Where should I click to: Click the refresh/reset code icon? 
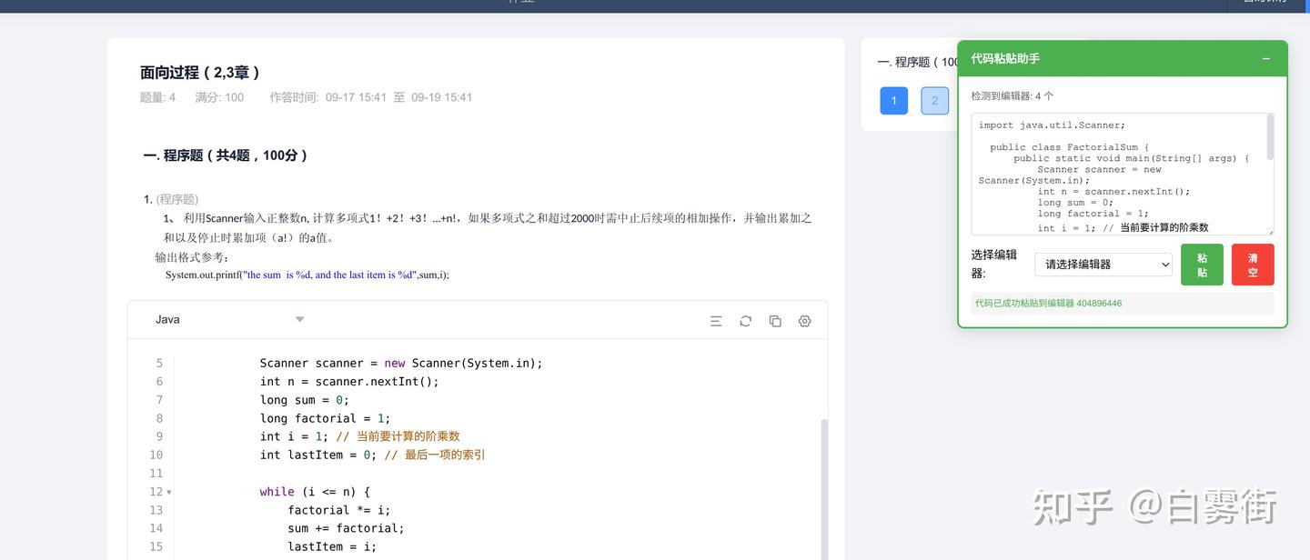[x=745, y=320]
